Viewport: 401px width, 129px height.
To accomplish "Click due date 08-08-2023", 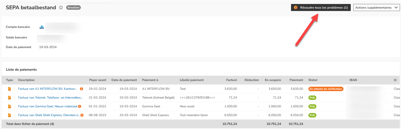I will coord(97,115).
